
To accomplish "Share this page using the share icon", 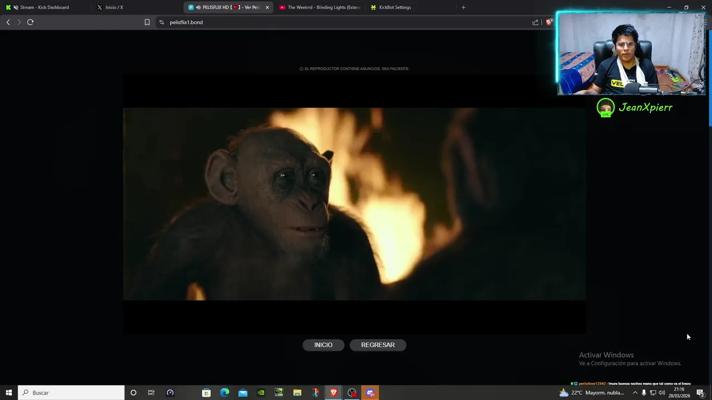I will (535, 22).
